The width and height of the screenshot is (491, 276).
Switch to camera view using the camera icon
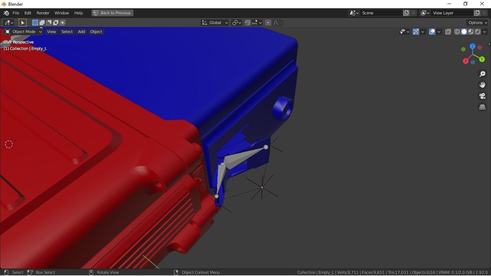coord(482,96)
